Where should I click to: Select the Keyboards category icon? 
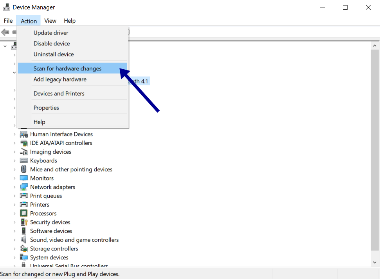pos(24,160)
